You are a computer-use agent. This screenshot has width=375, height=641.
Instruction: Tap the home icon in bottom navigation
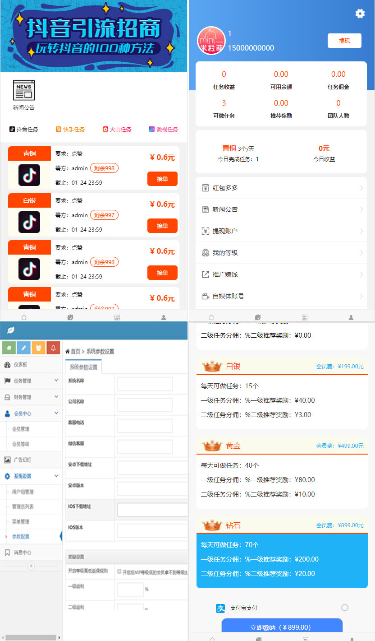coord(23,317)
